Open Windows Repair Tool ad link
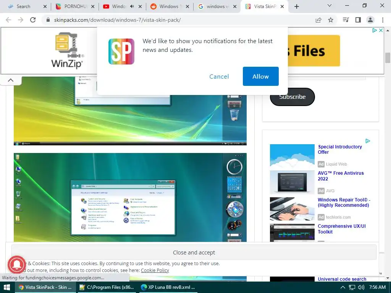The width and height of the screenshot is (391, 293). tap(344, 202)
